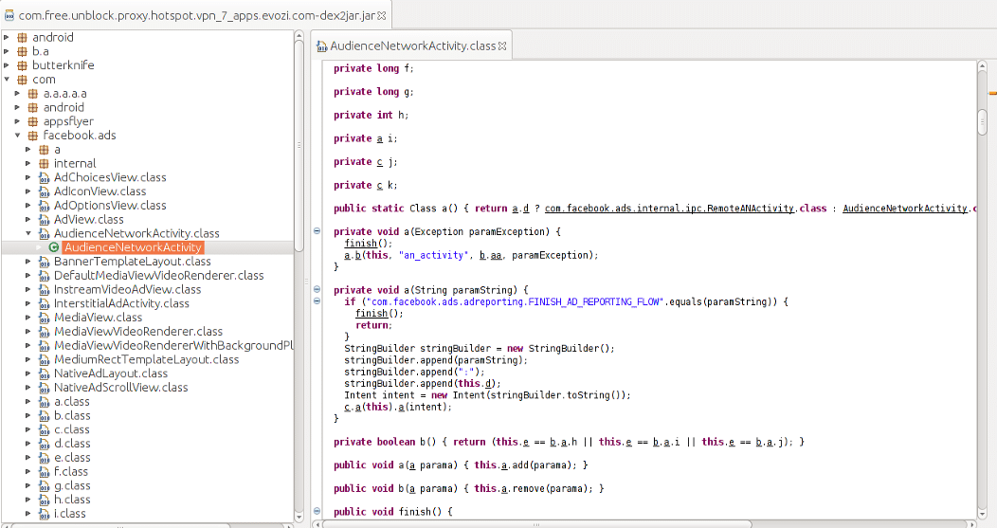This screenshot has height=528, width=997.
Task: Follow the underlined a type in 'private a i'
Action: tap(380, 138)
